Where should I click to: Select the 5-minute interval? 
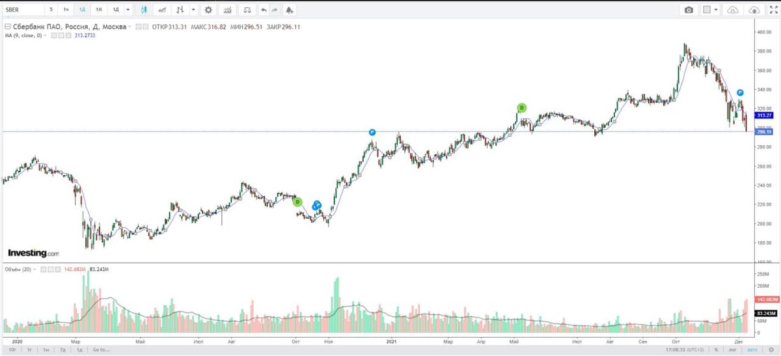[x=50, y=10]
